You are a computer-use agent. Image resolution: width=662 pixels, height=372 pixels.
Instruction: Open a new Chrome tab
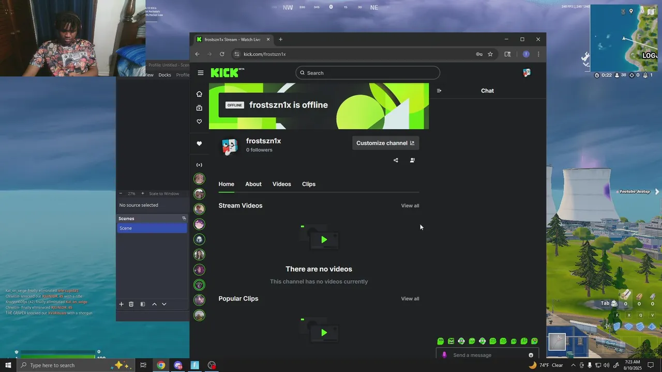click(x=280, y=39)
